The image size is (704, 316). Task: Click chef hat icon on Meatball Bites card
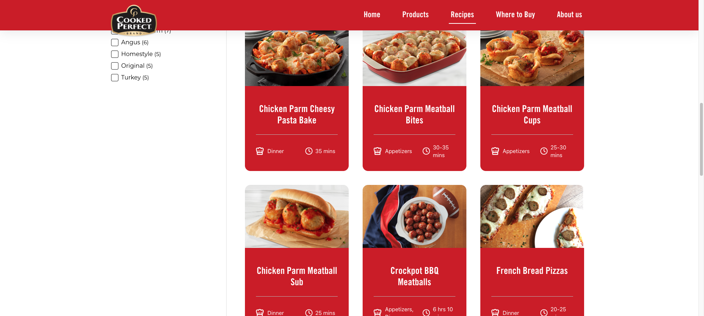pos(377,151)
